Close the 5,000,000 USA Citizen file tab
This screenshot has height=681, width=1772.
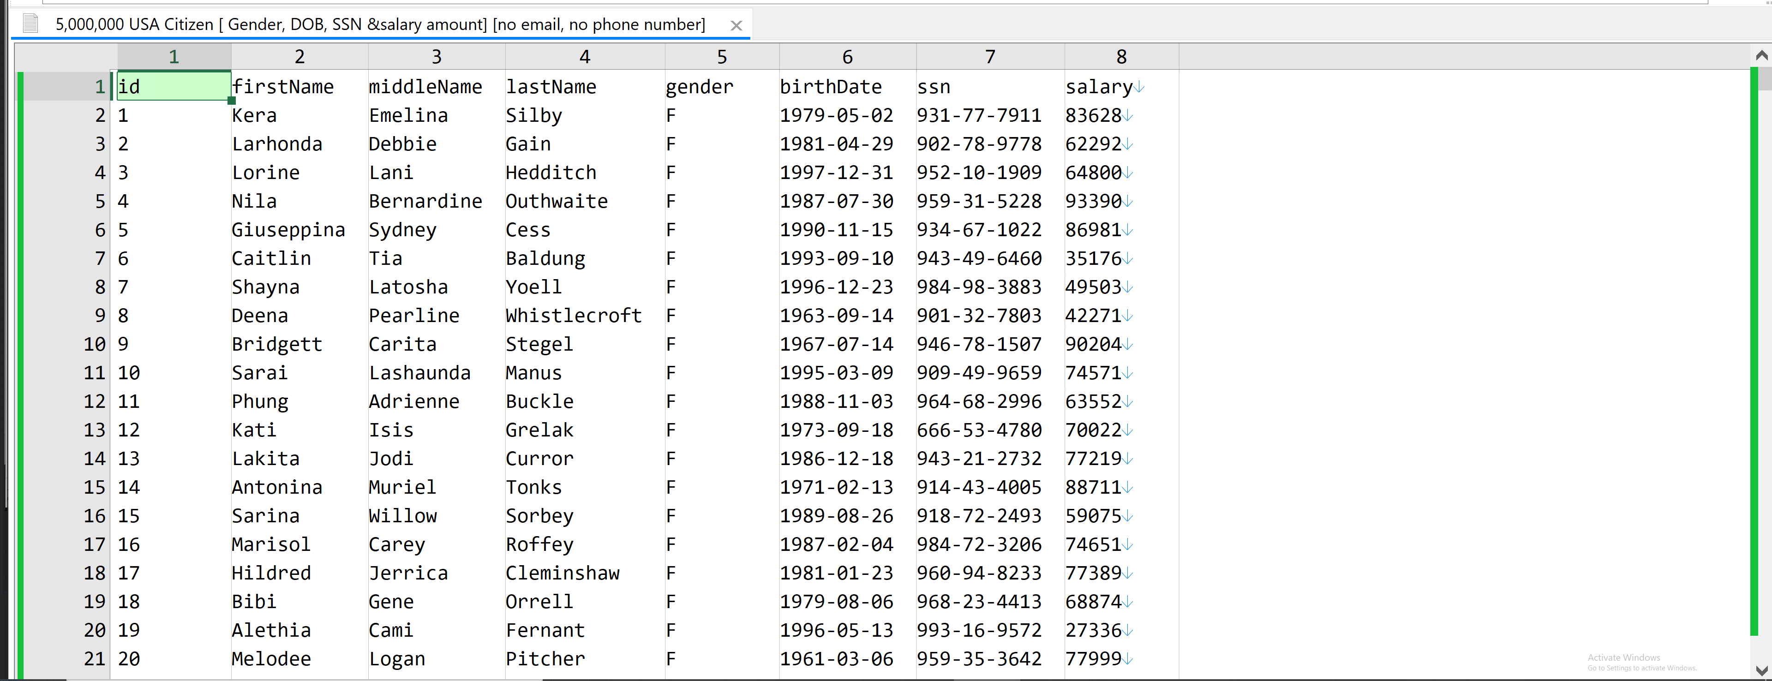(x=736, y=25)
